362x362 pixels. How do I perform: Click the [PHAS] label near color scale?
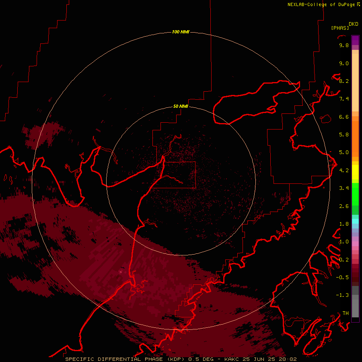[x=340, y=28]
